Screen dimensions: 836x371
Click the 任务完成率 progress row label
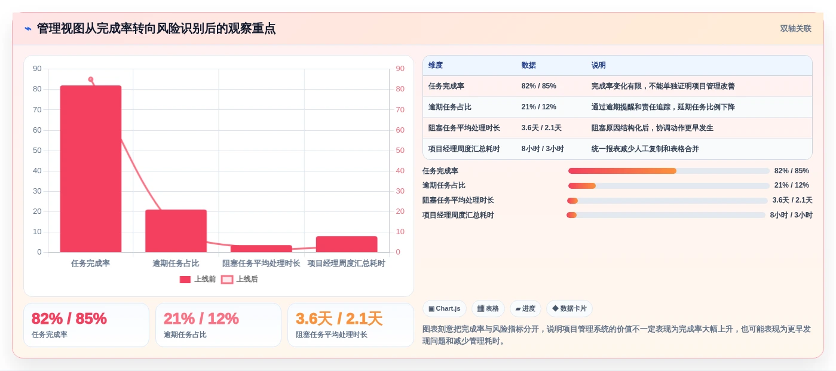coord(440,171)
